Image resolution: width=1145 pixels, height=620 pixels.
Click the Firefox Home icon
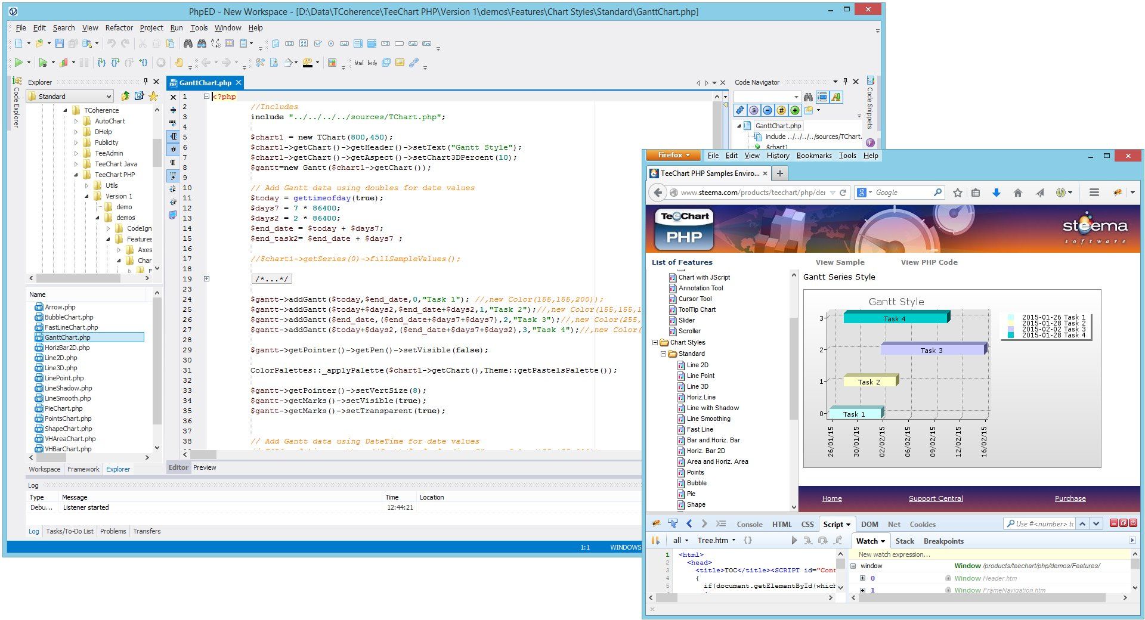(x=1018, y=193)
